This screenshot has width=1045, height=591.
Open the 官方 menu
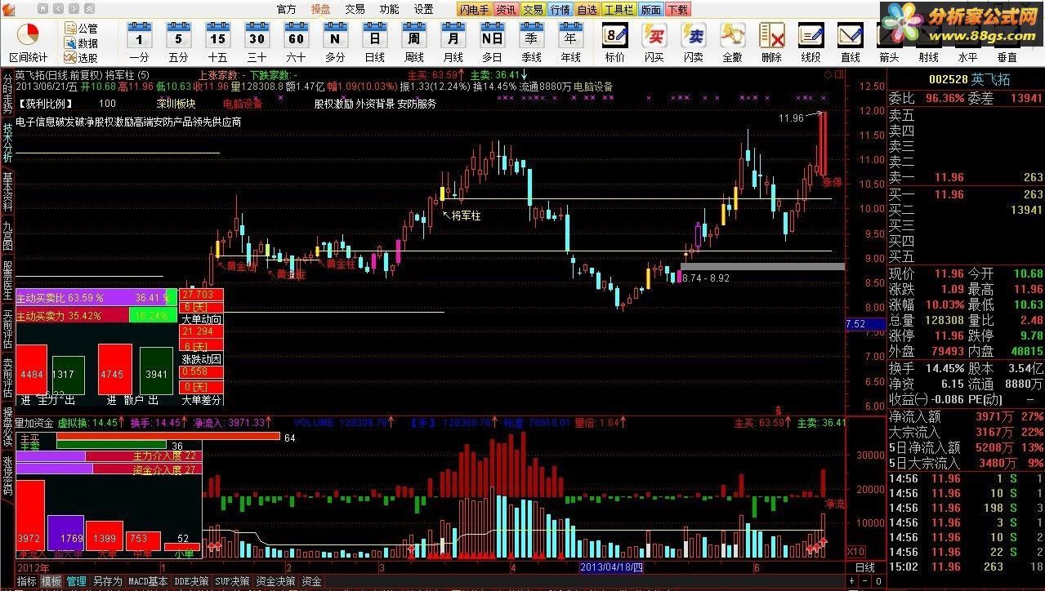coord(286,10)
